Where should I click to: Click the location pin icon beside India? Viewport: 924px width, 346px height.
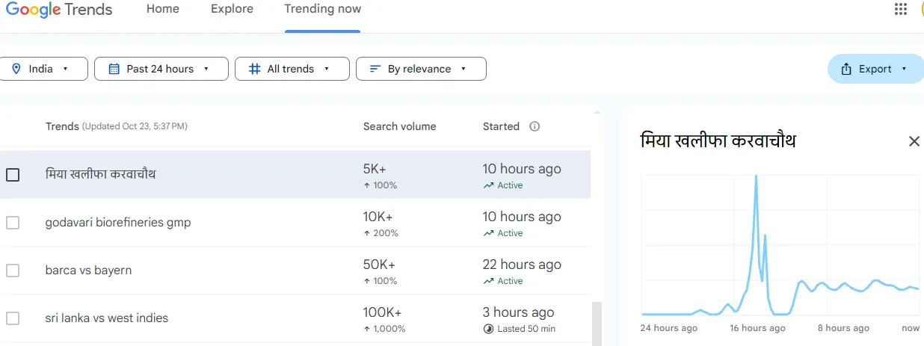[x=16, y=69]
